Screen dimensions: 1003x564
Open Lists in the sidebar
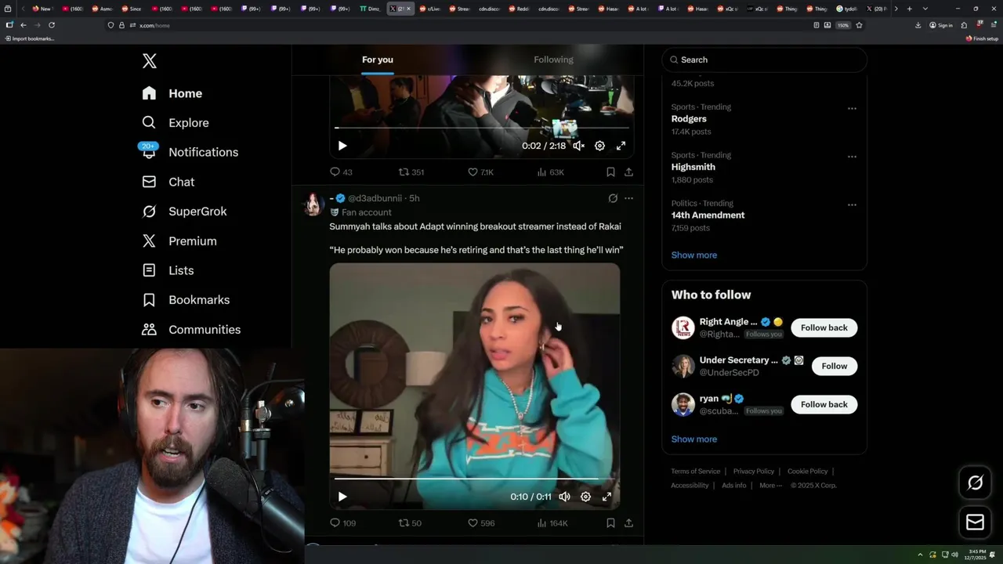(168, 270)
